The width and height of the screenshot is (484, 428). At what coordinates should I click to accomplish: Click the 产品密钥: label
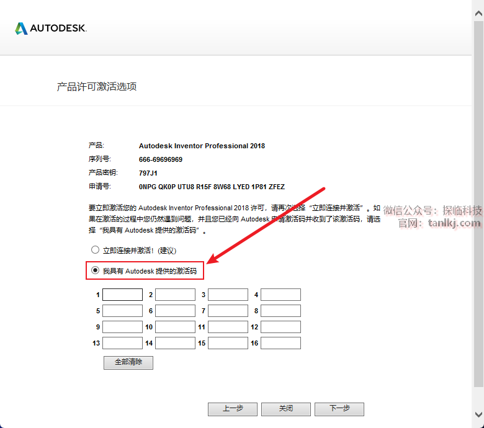[x=103, y=172]
